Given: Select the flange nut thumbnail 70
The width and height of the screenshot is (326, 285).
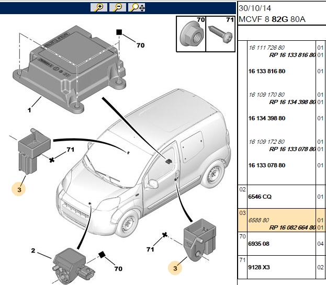Looking at the screenshot, I should click(x=191, y=34).
